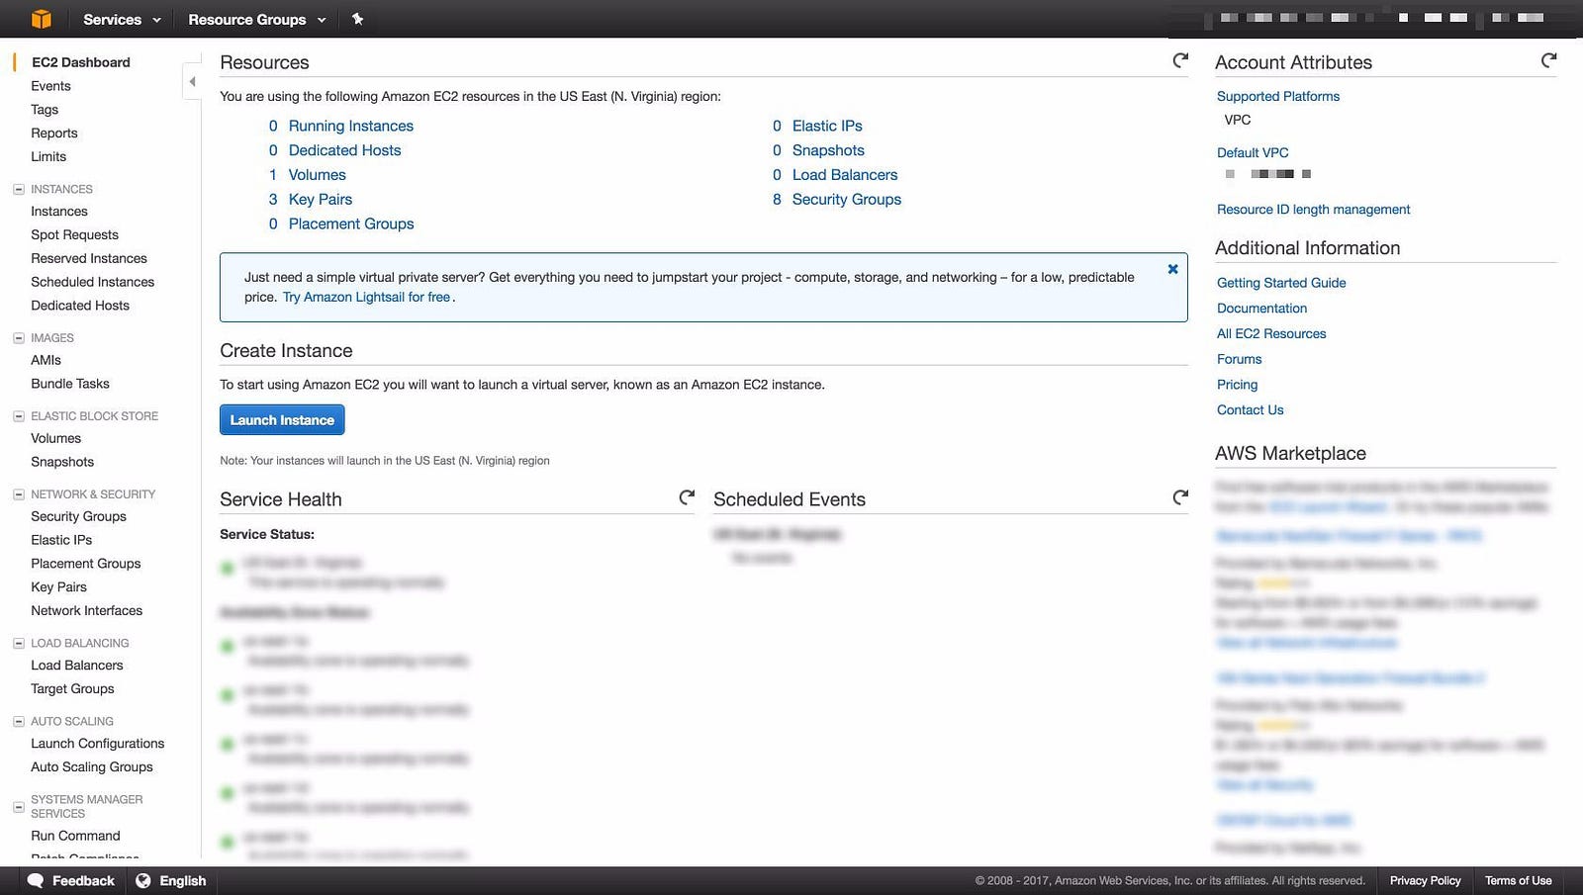Collapse the left navigation sidebar arrow
This screenshot has width=1583, height=895.
pyautogui.click(x=192, y=82)
